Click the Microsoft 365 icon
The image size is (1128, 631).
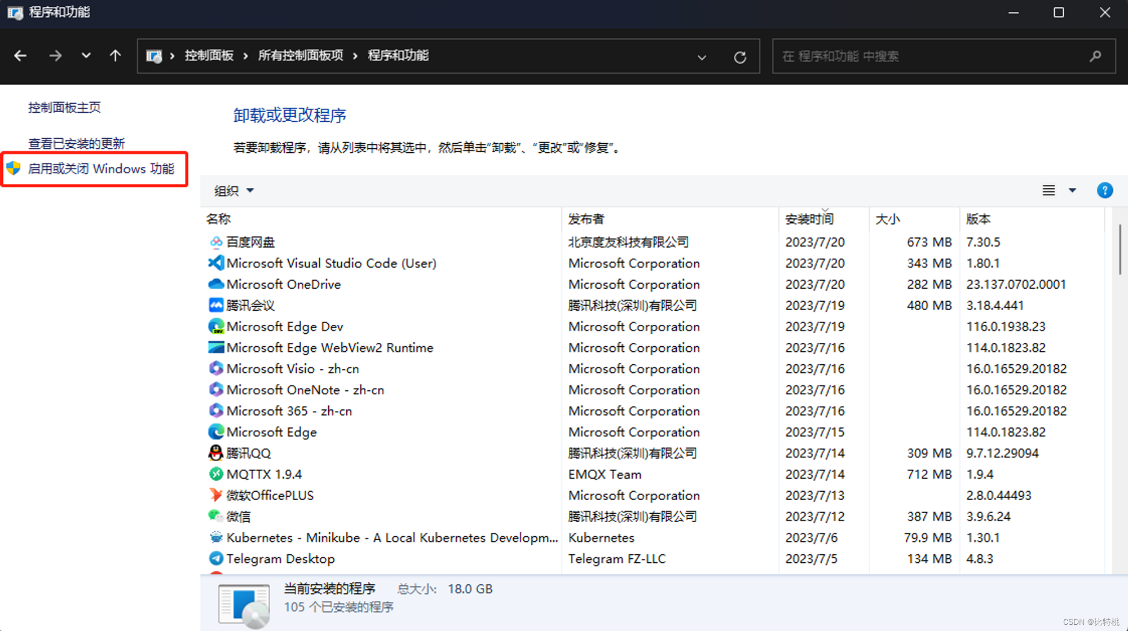(x=216, y=411)
